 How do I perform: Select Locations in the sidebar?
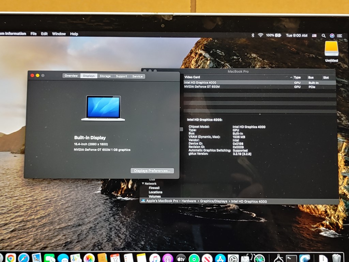coord(155,192)
